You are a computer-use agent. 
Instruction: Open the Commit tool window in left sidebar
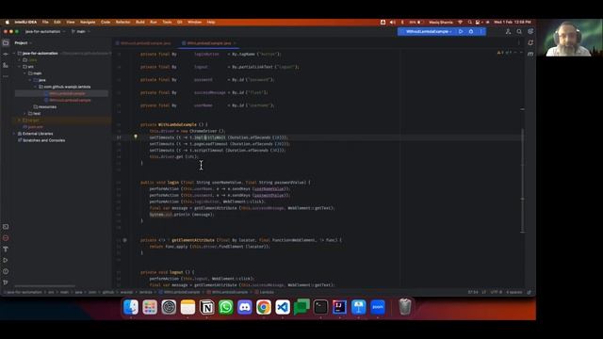tap(6, 55)
